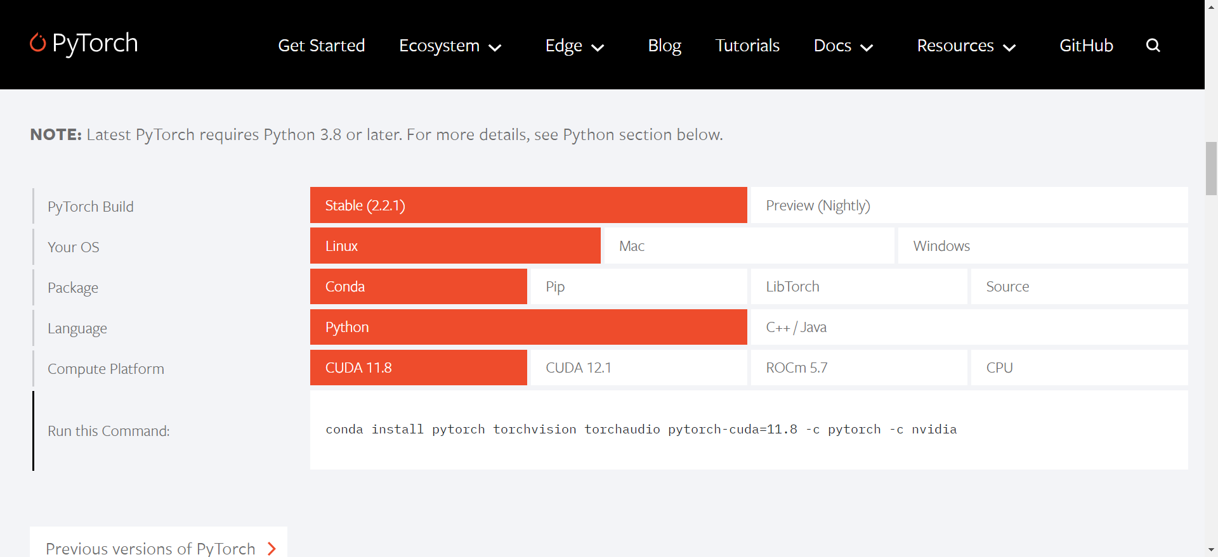This screenshot has height=557, width=1218.
Task: Click the conda install command text
Action: (x=641, y=430)
